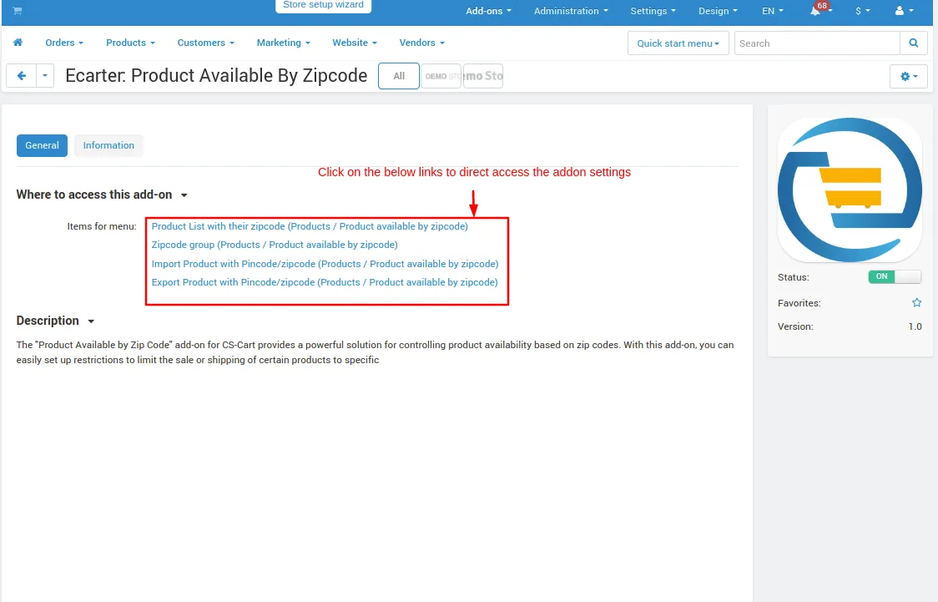Viewport: 938px width, 602px height.
Task: Open the Orders menu
Action: pos(64,43)
